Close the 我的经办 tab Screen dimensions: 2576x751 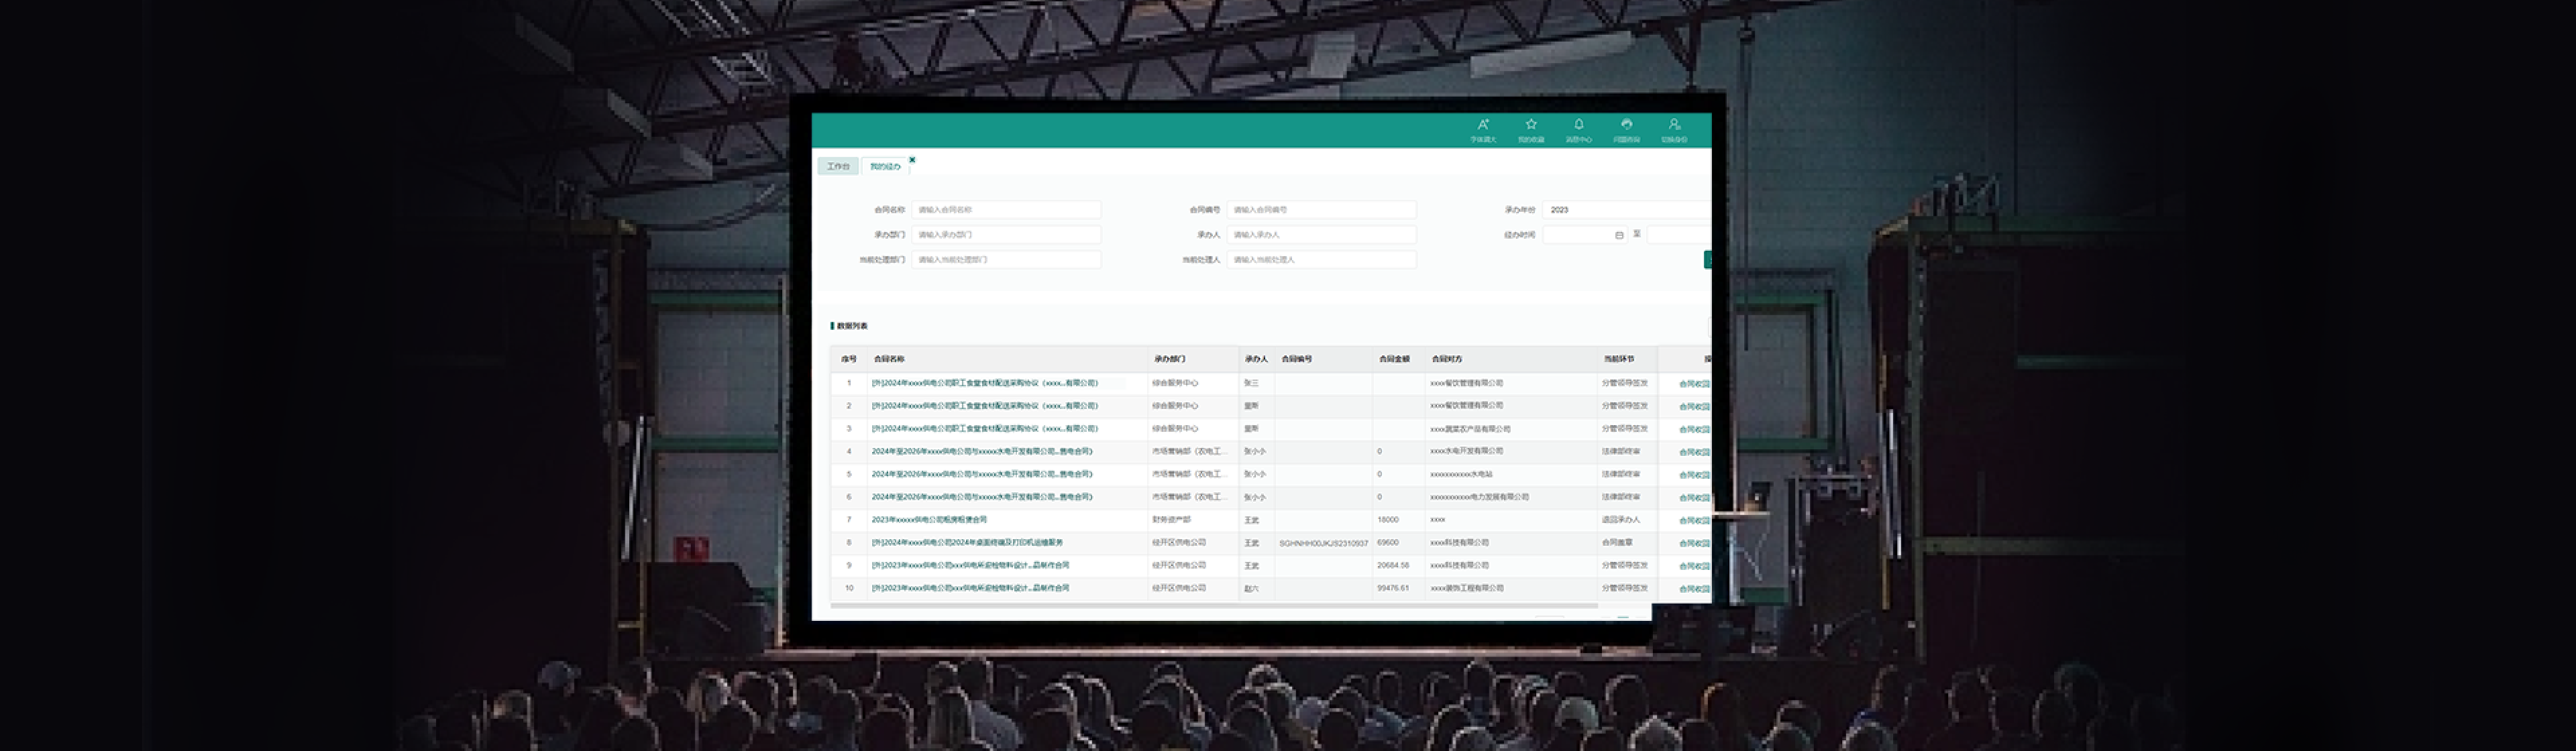click(x=912, y=160)
